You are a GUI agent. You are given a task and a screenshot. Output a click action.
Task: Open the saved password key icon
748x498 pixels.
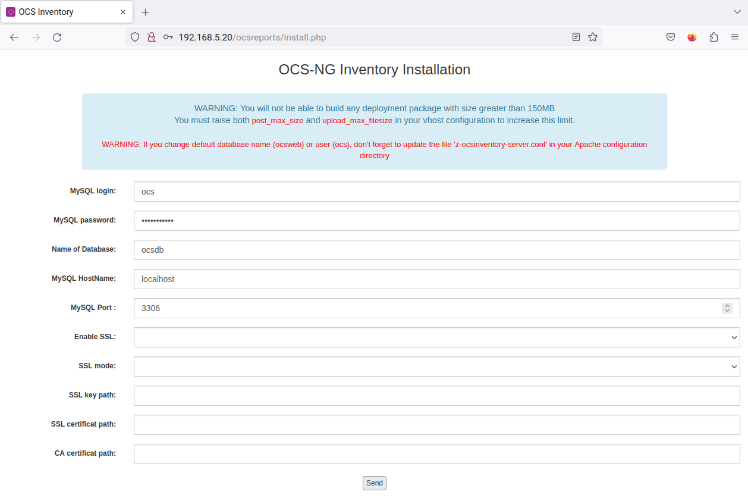[168, 37]
